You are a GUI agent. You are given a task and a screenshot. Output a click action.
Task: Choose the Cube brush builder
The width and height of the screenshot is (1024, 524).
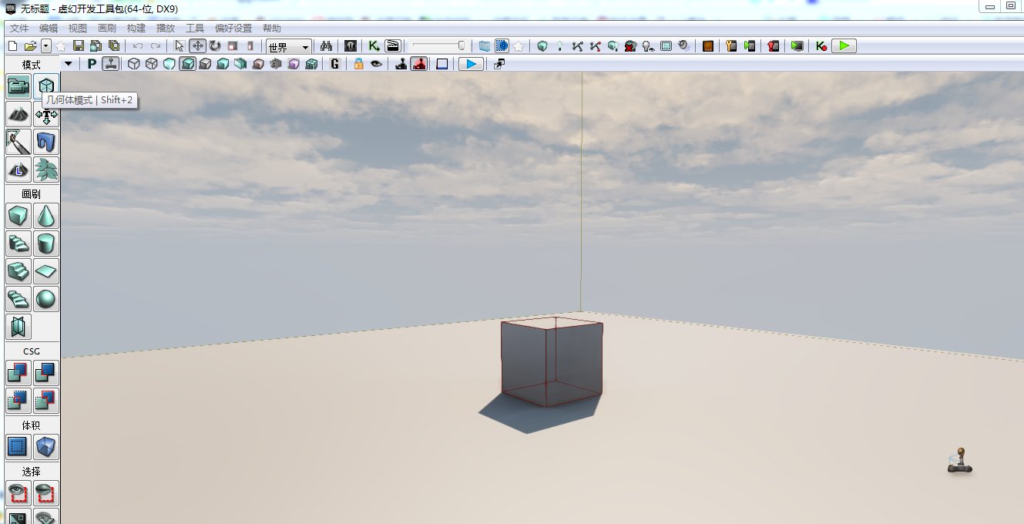pyautogui.click(x=18, y=217)
